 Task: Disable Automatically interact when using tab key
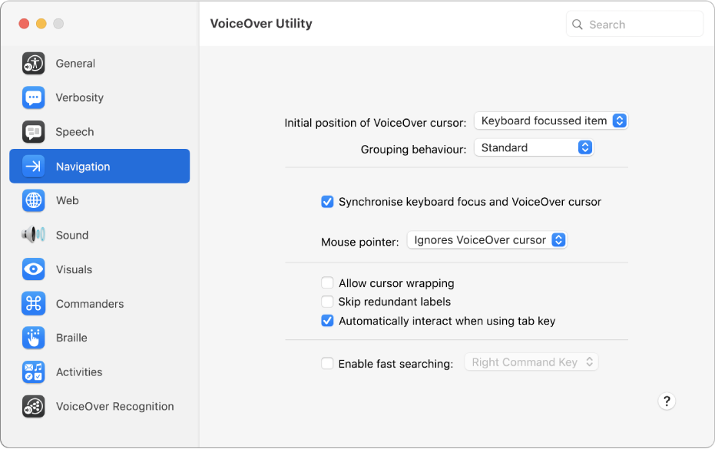(x=327, y=321)
